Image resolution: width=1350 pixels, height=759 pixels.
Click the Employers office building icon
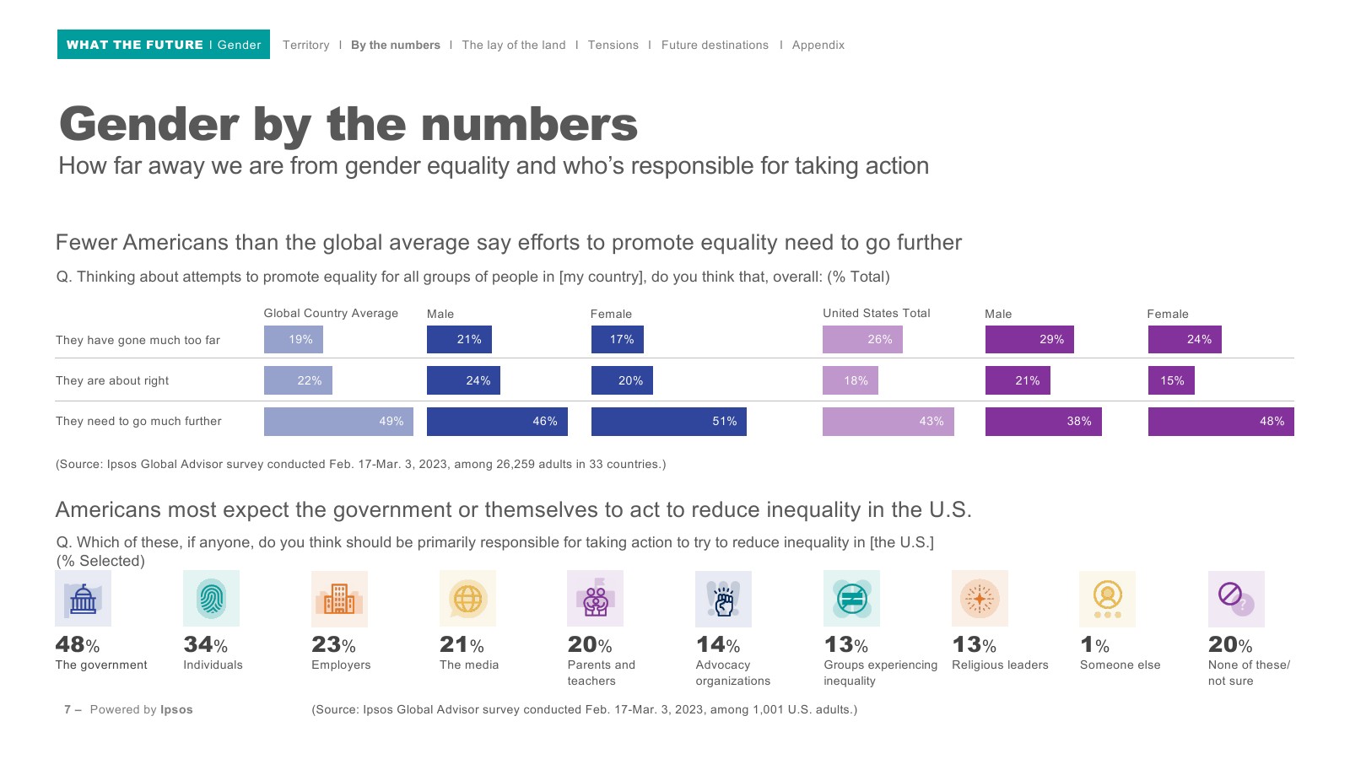click(x=339, y=599)
